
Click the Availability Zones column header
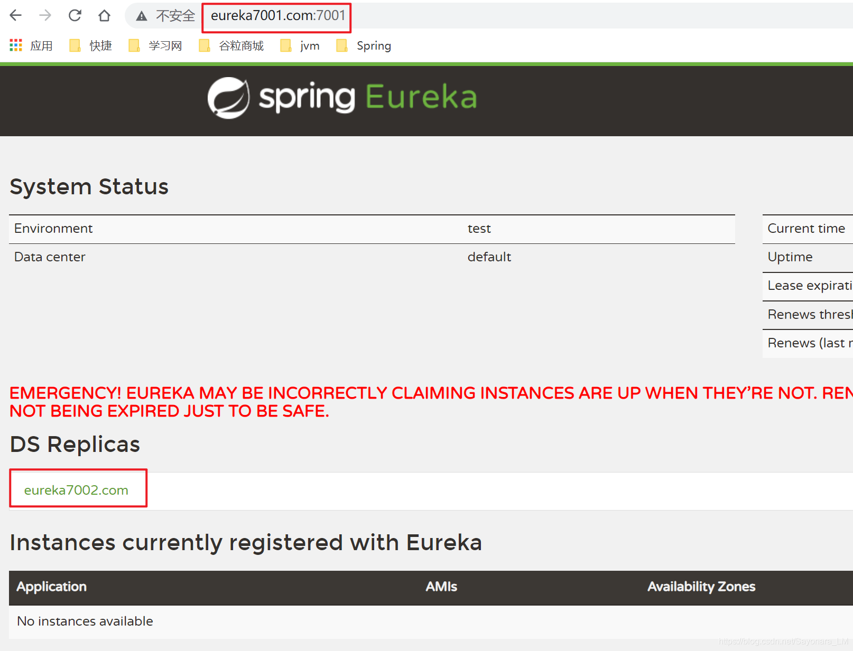pyautogui.click(x=701, y=587)
